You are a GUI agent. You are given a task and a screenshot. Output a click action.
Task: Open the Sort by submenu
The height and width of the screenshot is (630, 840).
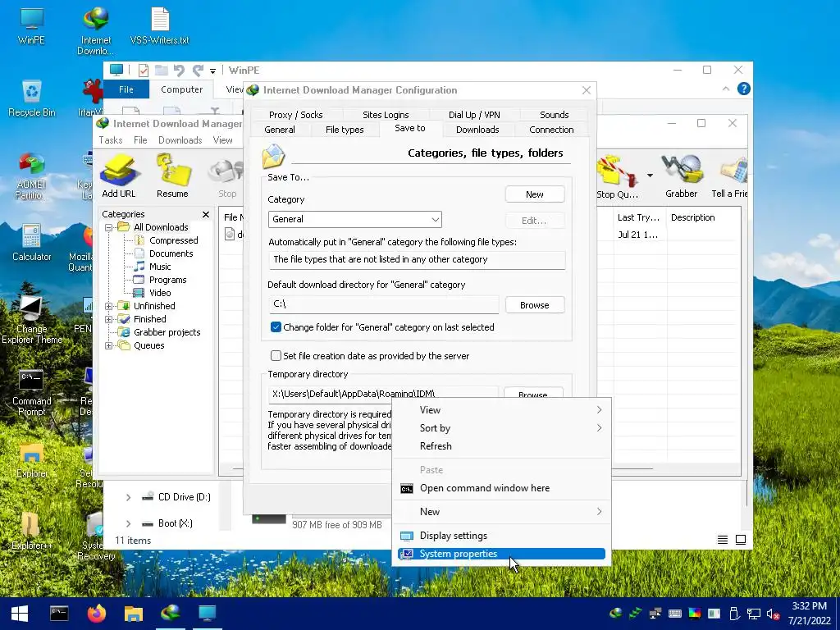click(x=501, y=428)
